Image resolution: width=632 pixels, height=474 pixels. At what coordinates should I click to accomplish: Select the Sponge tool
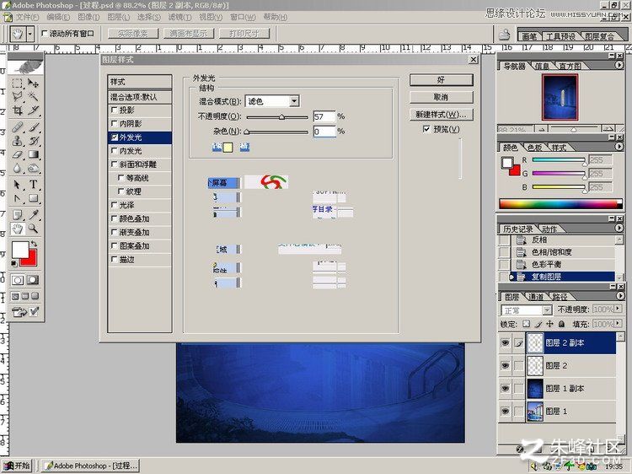33,168
